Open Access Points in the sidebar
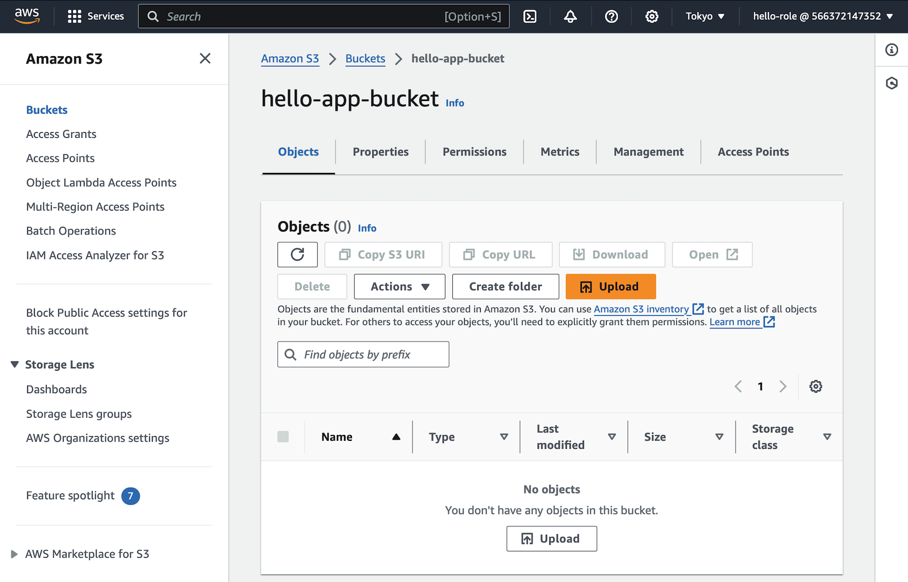This screenshot has width=908, height=582. (60, 158)
